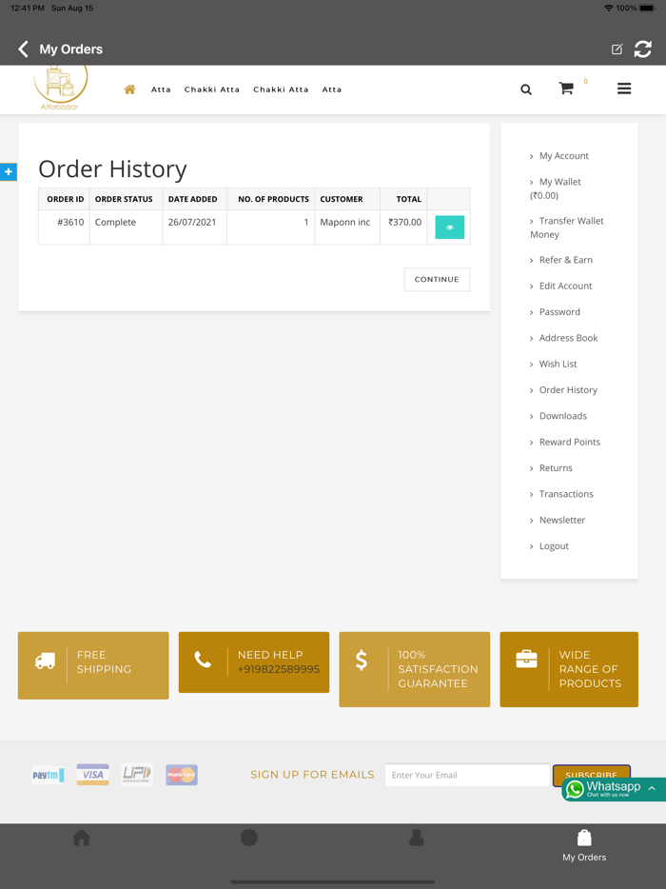Select the home tab in the bottom bar
The image size is (666, 889).
pos(82,838)
